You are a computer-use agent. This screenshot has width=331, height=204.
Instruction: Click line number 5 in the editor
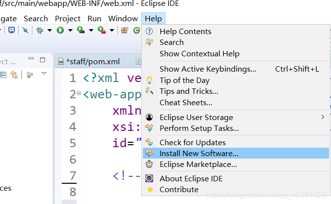click(x=73, y=143)
